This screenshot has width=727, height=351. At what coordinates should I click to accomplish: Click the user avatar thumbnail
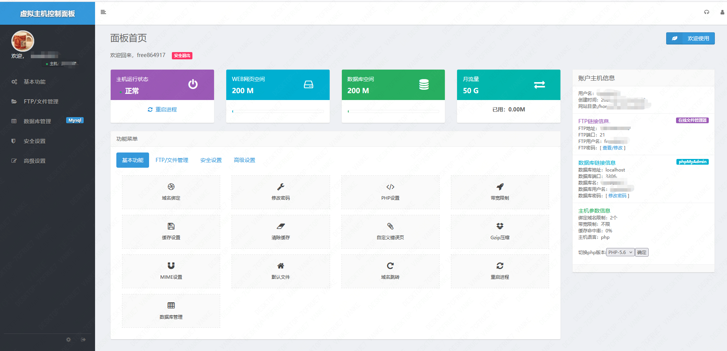click(23, 41)
